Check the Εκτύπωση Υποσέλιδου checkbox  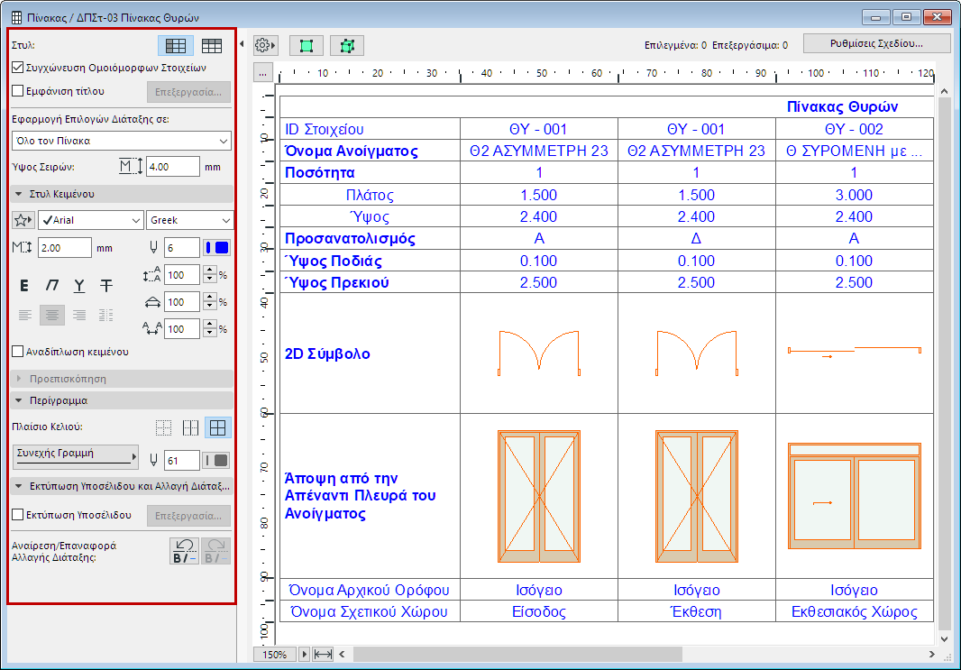(x=18, y=516)
